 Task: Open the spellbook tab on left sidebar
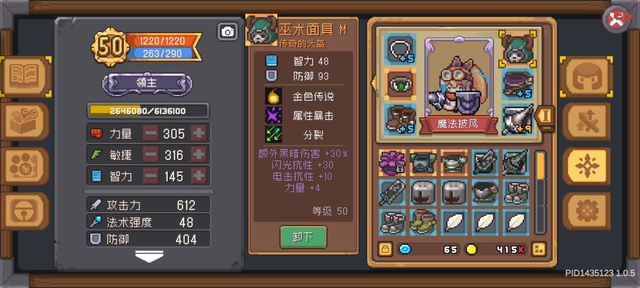pyautogui.click(x=25, y=76)
